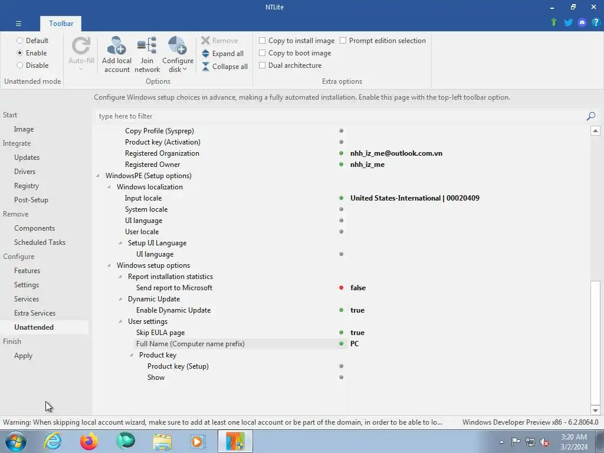Click gray status dot for Product key (Activation)
The width and height of the screenshot is (604, 453).
[341, 142]
